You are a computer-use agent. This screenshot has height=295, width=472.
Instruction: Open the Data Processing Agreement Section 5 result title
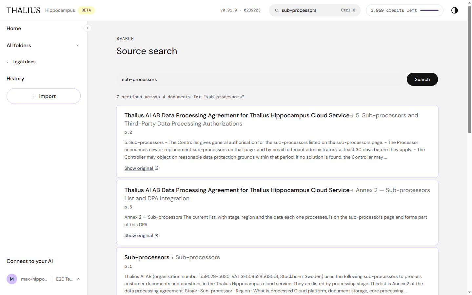(x=271, y=119)
